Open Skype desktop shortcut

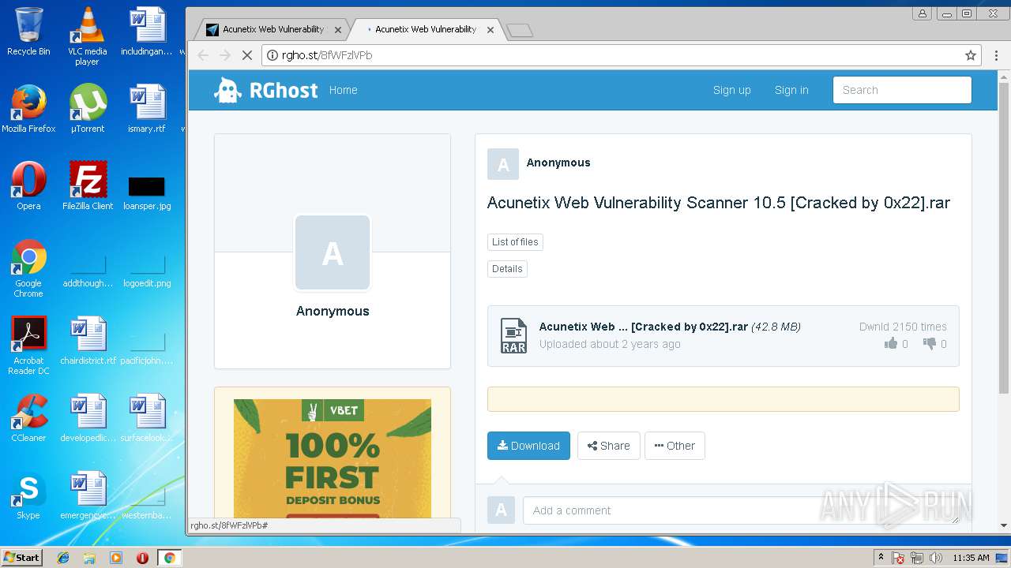click(x=28, y=495)
